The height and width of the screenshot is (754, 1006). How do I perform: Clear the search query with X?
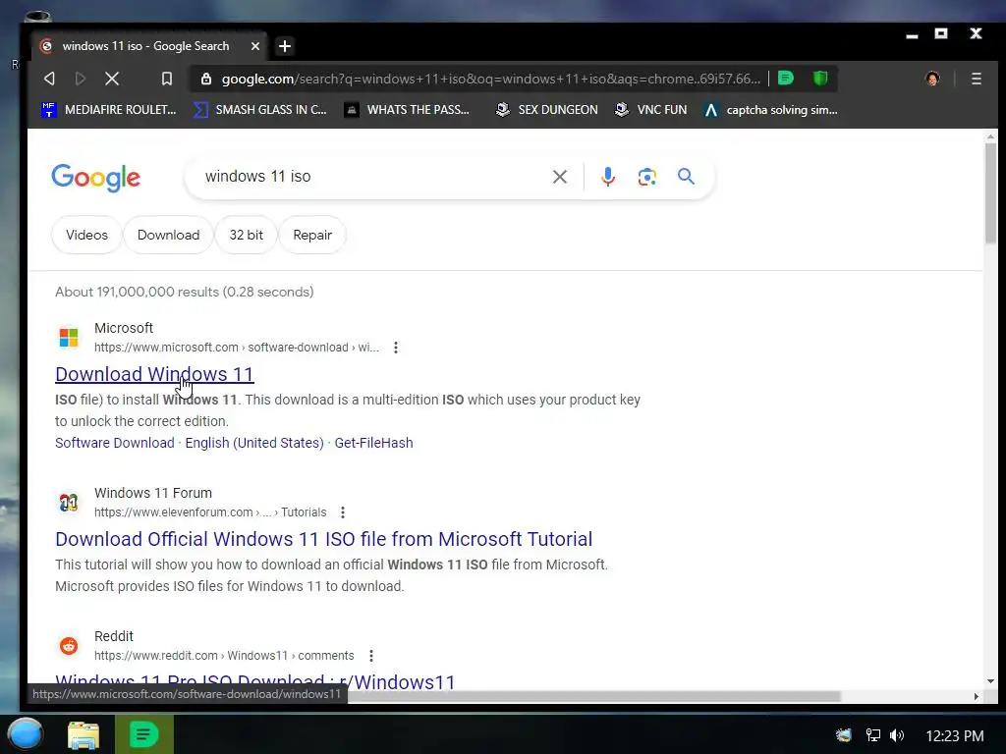point(559,177)
